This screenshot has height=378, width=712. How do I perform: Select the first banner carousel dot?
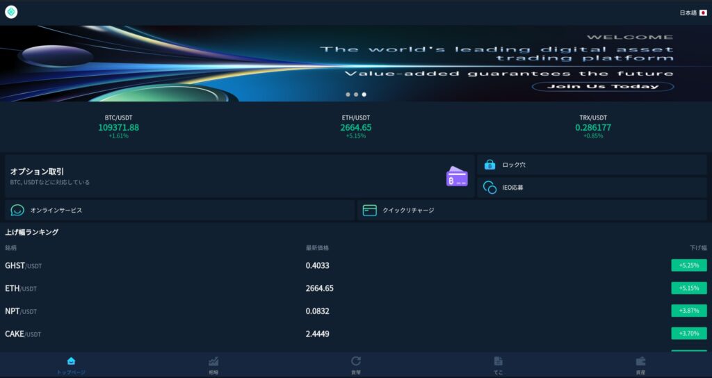[x=348, y=94]
